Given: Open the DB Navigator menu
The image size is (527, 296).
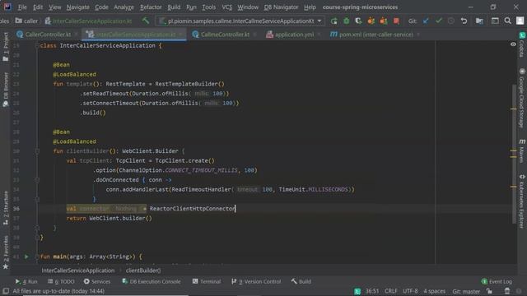Looking at the screenshot, I should coord(281,7).
